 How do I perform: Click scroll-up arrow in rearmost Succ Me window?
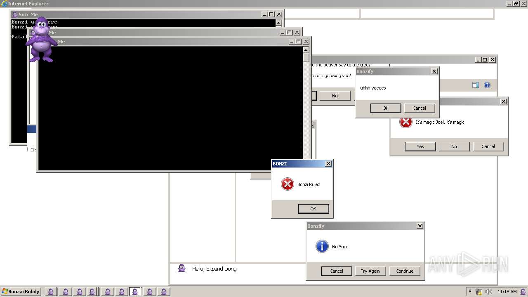click(x=278, y=23)
